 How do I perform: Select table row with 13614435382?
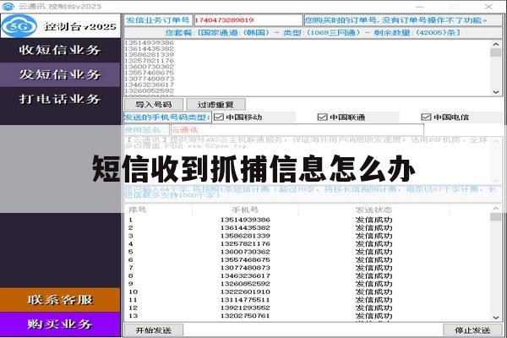pyautogui.click(x=308, y=227)
